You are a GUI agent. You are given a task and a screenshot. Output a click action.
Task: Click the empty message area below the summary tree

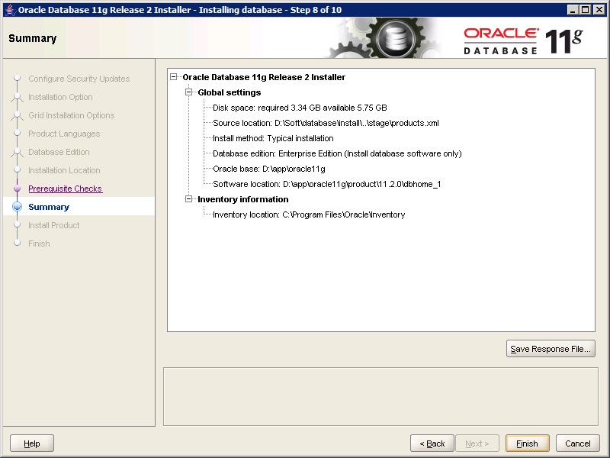(380, 396)
